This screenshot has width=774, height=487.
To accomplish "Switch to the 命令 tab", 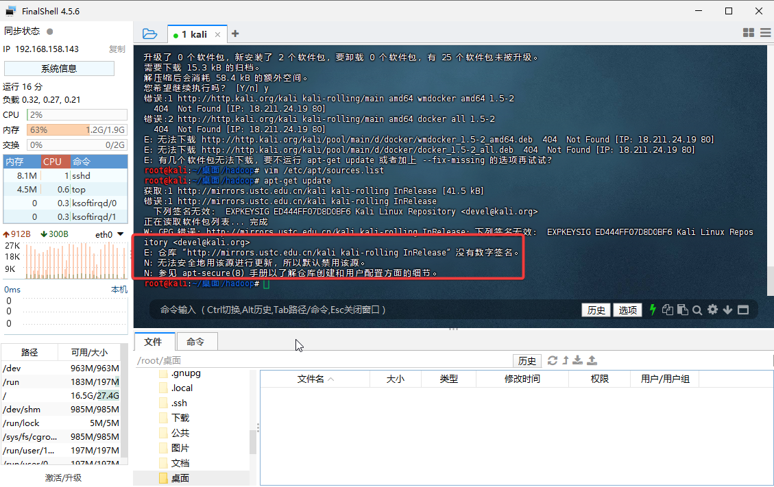I will coord(196,341).
